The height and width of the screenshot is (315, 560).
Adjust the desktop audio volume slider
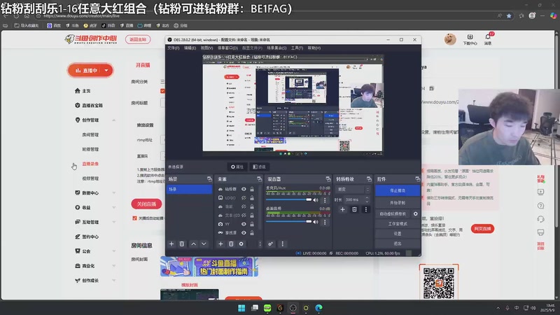point(288,221)
